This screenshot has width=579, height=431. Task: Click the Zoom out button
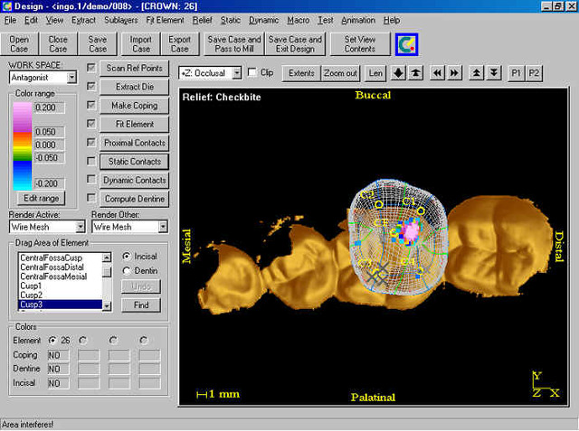(x=340, y=73)
